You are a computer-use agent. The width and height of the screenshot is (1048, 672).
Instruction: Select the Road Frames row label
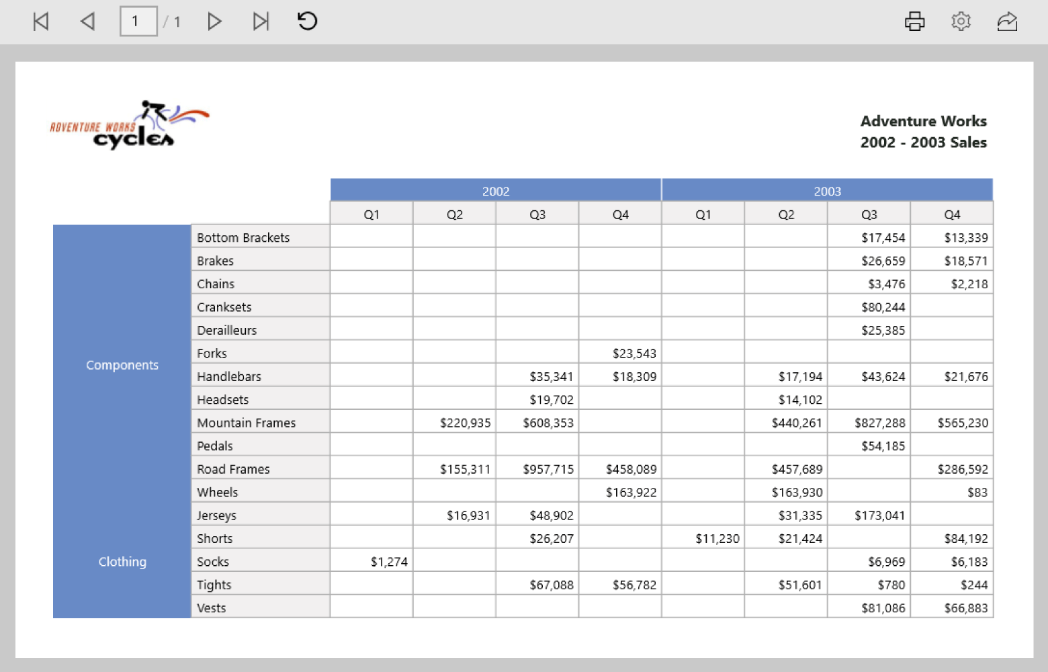click(x=233, y=469)
